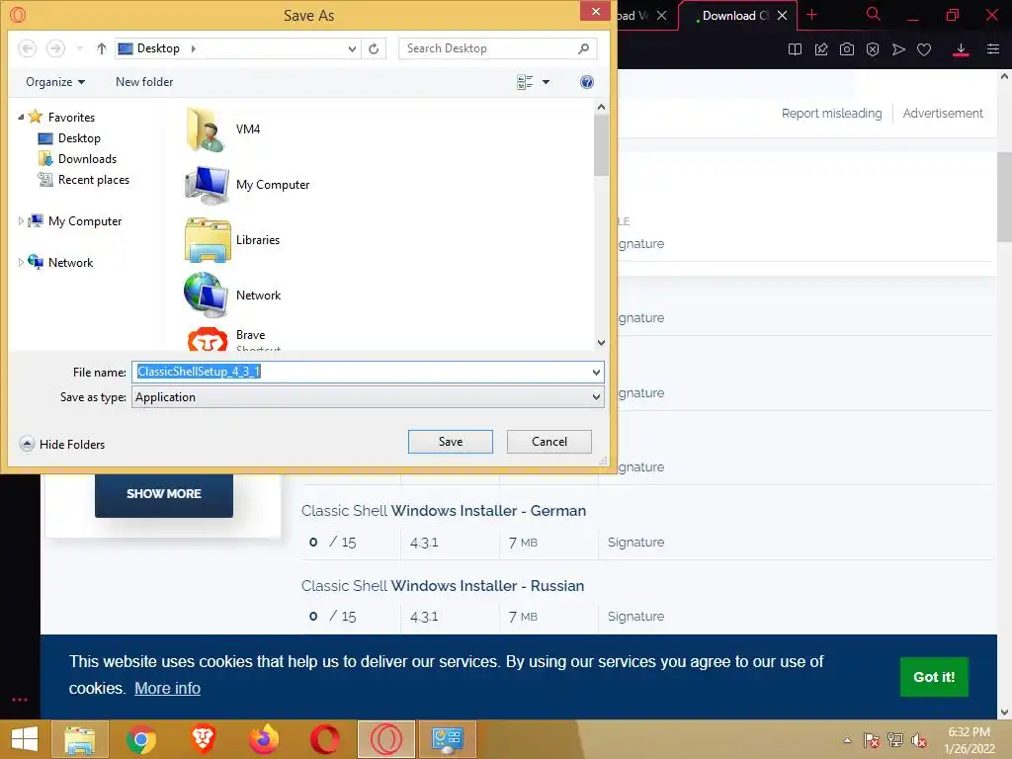Collapse pane with Hide Folders

point(62,444)
